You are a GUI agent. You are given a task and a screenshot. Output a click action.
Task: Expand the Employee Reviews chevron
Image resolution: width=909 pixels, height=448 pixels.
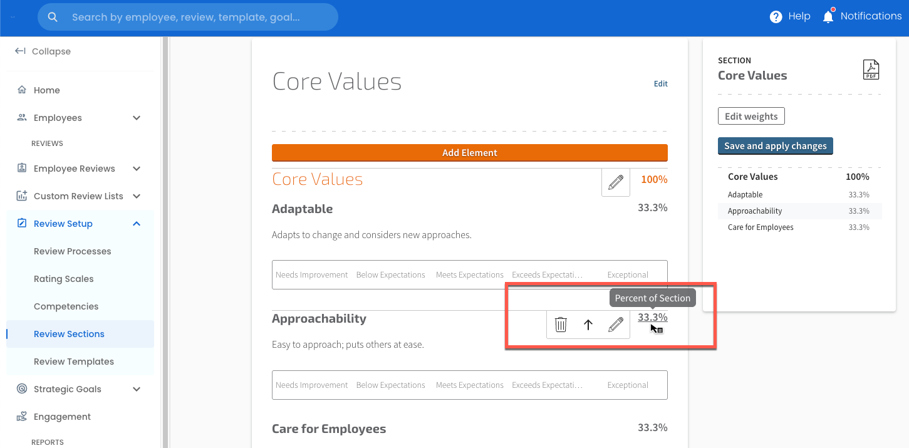click(x=137, y=169)
